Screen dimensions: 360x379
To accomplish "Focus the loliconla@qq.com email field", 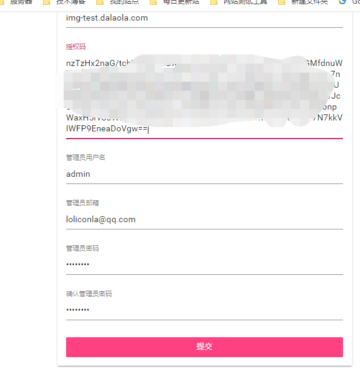I will pos(204,220).
